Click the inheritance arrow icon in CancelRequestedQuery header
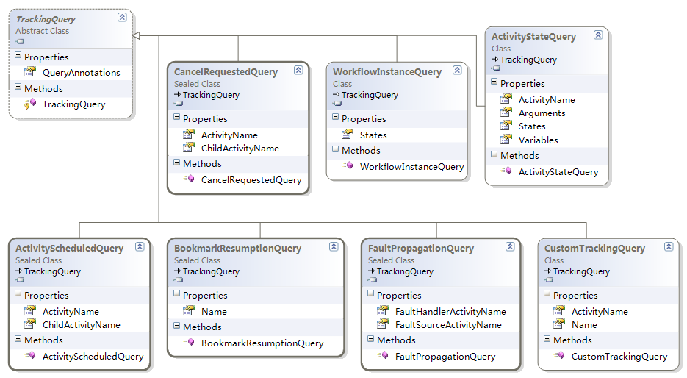The width and height of the screenshot is (687, 378). pyautogui.click(x=178, y=95)
